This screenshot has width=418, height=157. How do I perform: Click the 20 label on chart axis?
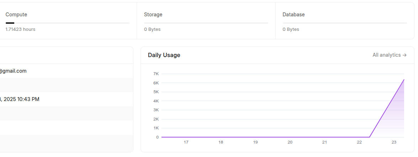290,142
